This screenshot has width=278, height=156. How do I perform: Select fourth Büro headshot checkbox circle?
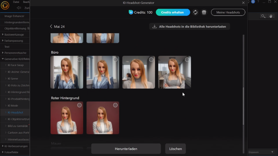click(x=187, y=60)
